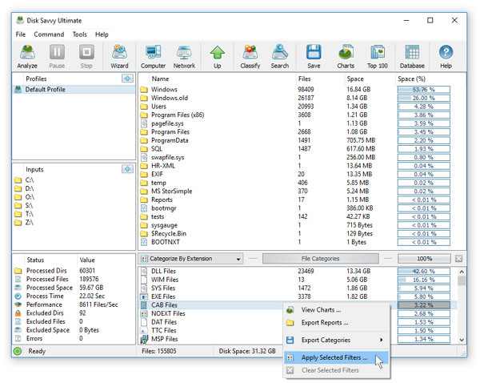Image resolution: width=480 pixels, height=383 pixels.
Task: Select Apply Selected Filters menu item
Action: 334,357
